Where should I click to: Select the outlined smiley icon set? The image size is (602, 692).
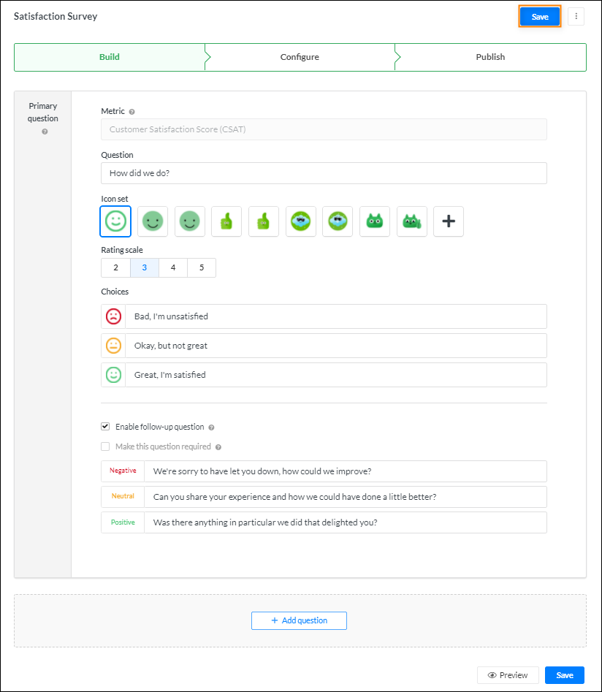(115, 221)
